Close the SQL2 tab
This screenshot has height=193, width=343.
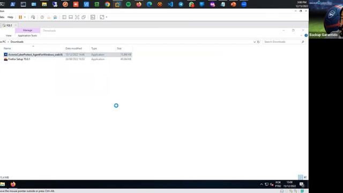tap(16, 25)
